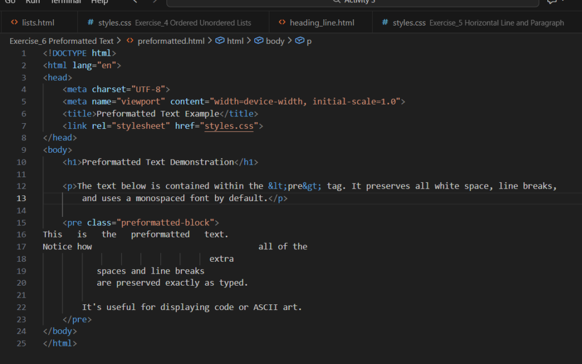This screenshot has height=364, width=582.
Task: Go back using the left navigation arrow
Action: [x=135, y=2]
